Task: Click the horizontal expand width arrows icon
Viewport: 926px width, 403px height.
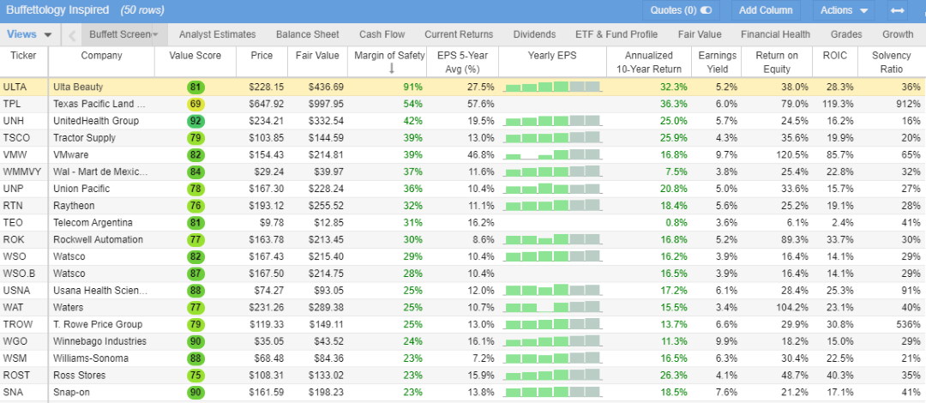Action: coord(898,10)
